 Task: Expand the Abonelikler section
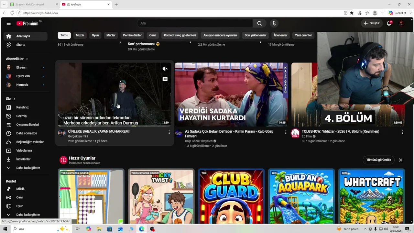tap(17, 59)
